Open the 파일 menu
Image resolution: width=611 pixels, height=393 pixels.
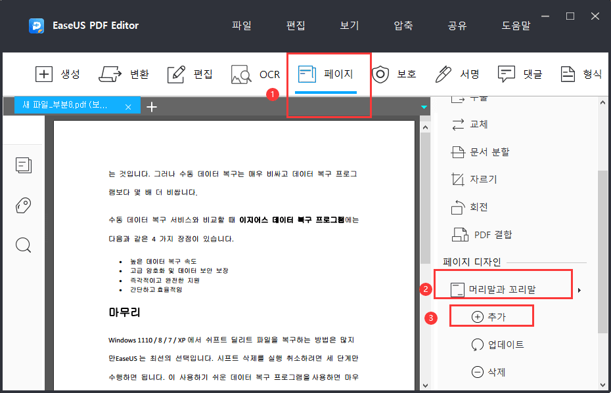[x=242, y=25]
